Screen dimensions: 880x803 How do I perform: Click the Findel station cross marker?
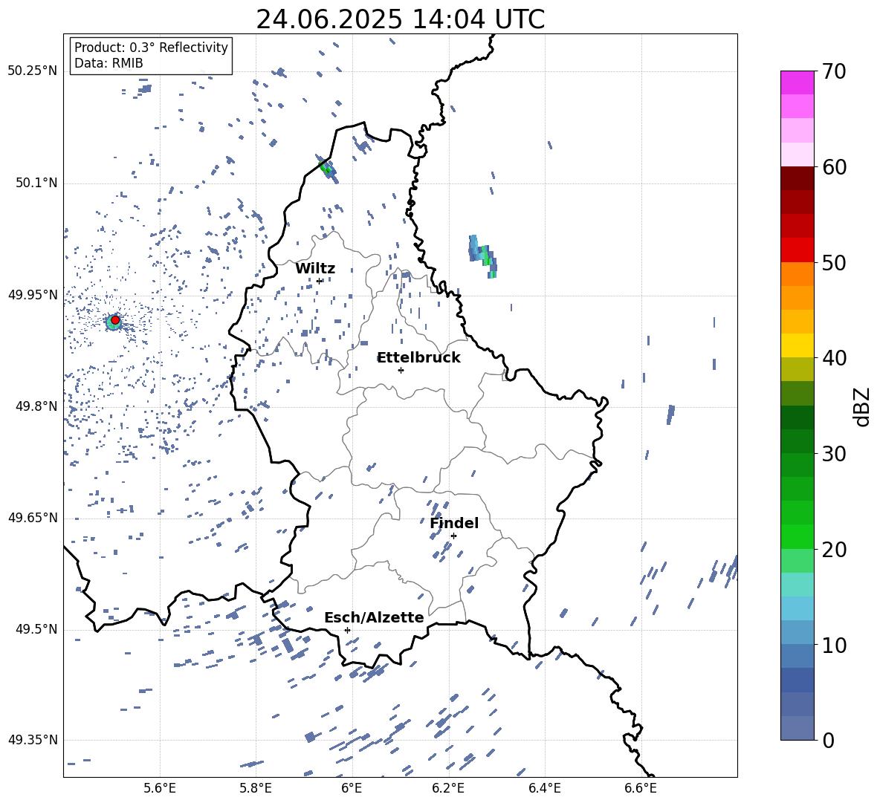pos(453,536)
